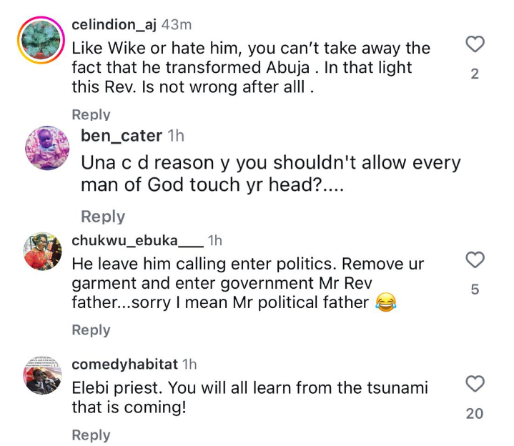
Task: Go to chukwu_ebuka___ username link
Action: pos(138,241)
